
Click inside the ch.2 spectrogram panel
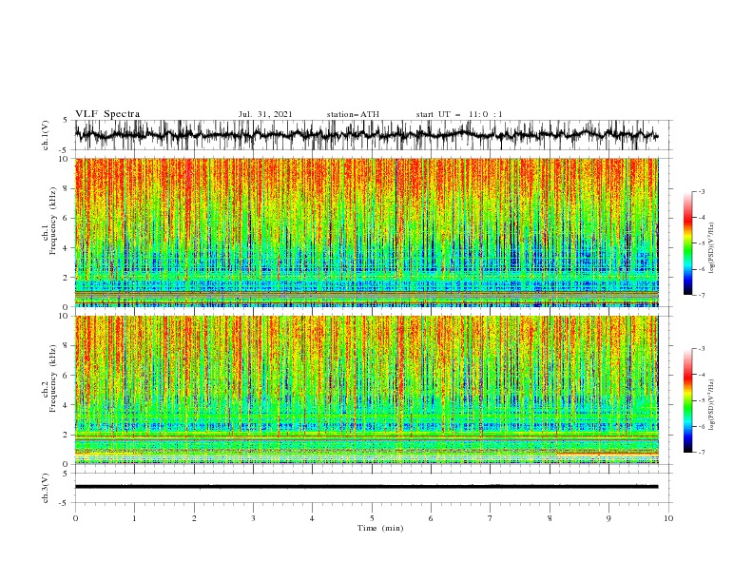coord(366,390)
